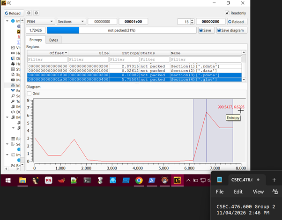Open the Rich signature list icon in sidebar
The height and width of the screenshot is (220, 282).
[13, 139]
